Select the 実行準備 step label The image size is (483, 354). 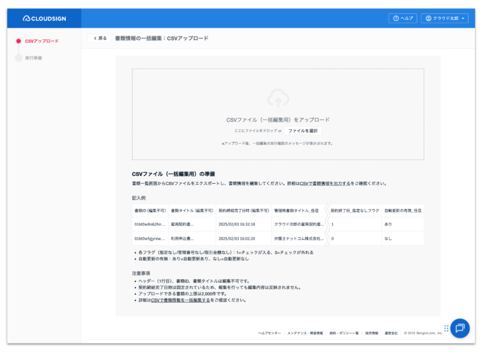point(34,58)
